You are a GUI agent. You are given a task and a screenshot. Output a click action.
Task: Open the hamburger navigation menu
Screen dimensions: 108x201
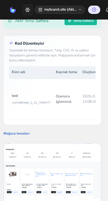[27, 10]
